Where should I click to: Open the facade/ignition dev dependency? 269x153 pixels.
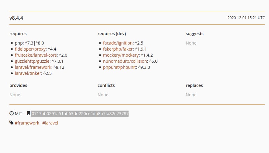[x=118, y=43]
